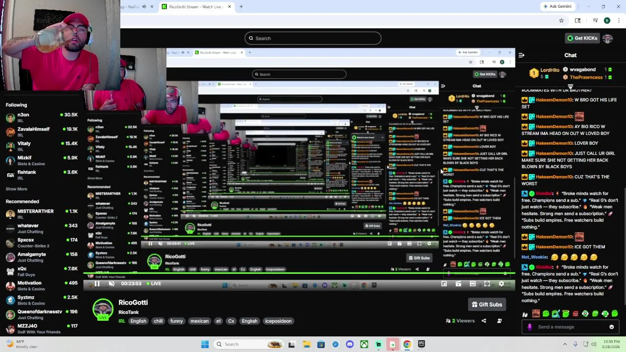Open the Chrome profile B avatar

tap(607, 21)
